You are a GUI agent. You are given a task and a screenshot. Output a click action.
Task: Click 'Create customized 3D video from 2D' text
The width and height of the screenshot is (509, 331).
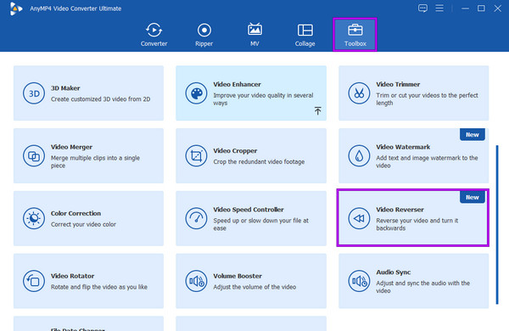(100, 99)
